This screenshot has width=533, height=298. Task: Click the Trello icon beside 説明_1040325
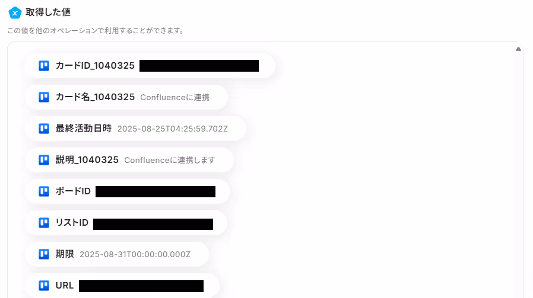pos(44,160)
